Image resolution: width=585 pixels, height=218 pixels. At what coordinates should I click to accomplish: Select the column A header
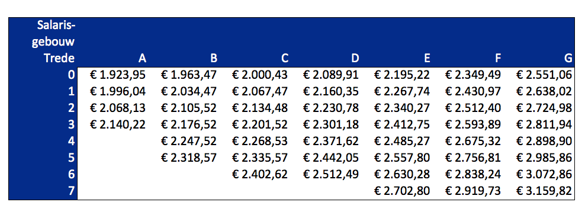[x=142, y=58]
